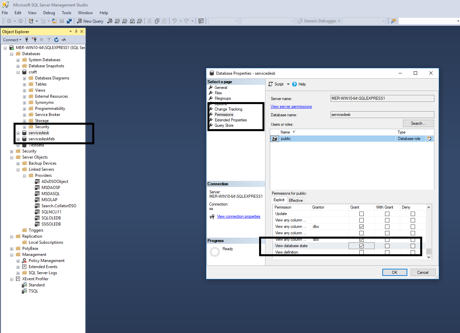Refresh the Object Explorer
The width and height of the screenshot is (460, 333).
(x=56, y=40)
